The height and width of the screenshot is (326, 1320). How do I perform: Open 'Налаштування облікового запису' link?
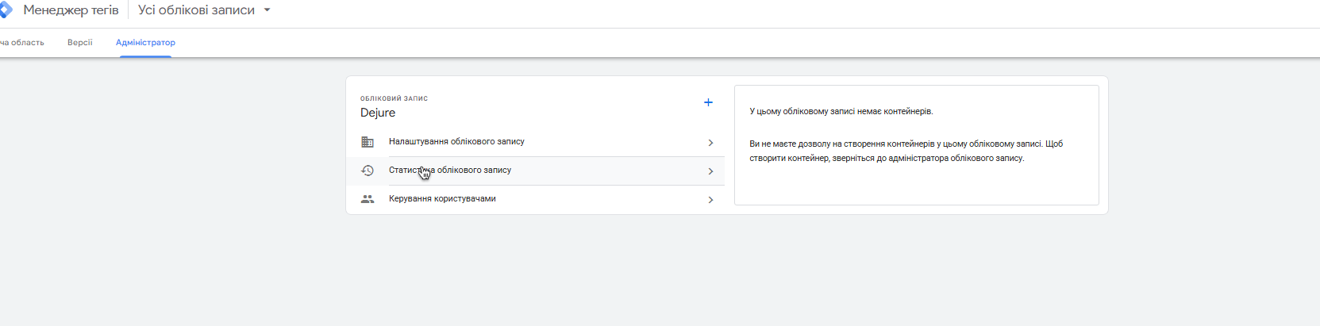456,142
